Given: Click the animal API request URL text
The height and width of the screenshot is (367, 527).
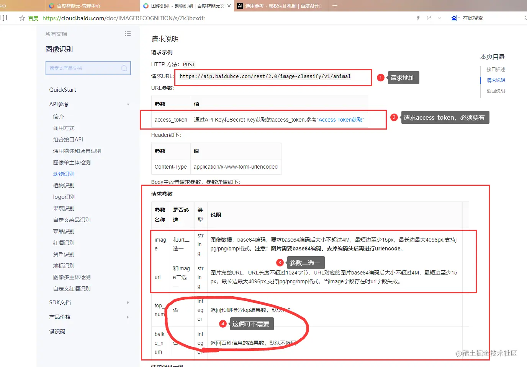Looking at the screenshot, I should pyautogui.click(x=265, y=76).
